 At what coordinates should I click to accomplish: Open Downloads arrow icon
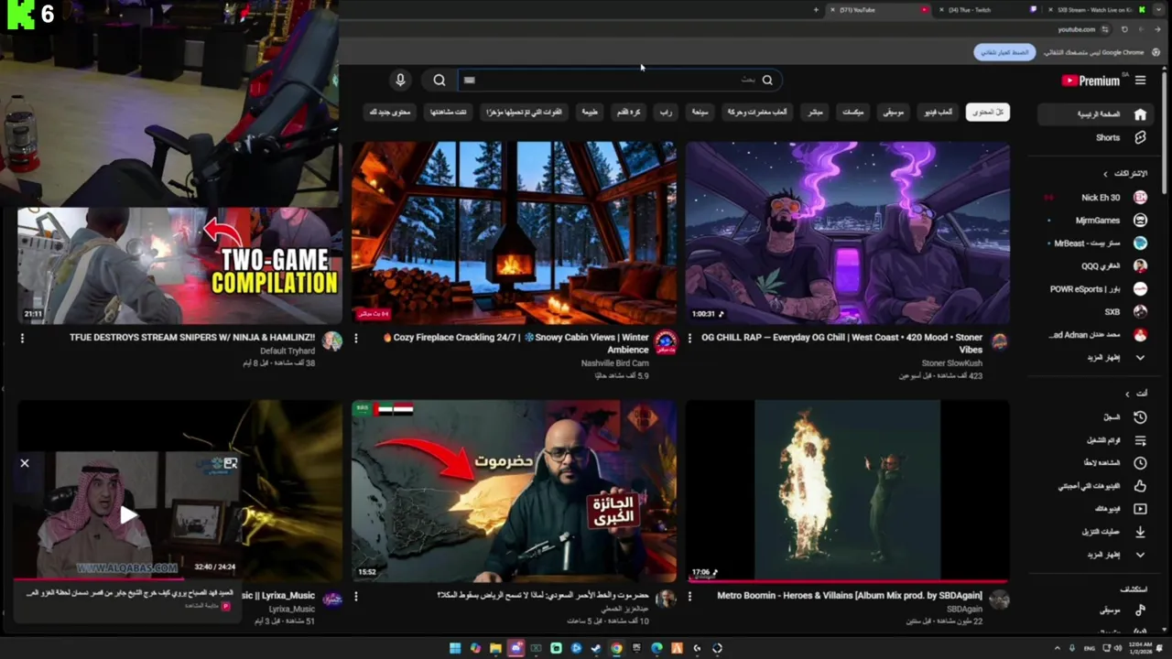1140,532
